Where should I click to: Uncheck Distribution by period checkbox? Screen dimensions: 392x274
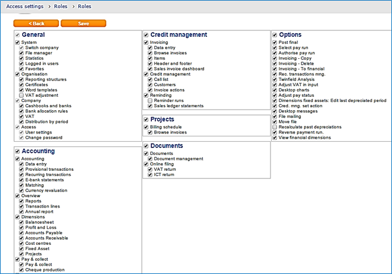pyautogui.click(x=22, y=122)
